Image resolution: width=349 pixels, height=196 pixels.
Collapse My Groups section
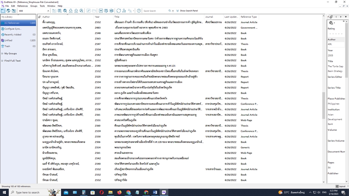(x=2, y=54)
